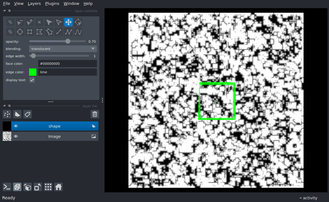Open the blending mode dropdown
The height and width of the screenshot is (202, 329).
tap(63, 49)
